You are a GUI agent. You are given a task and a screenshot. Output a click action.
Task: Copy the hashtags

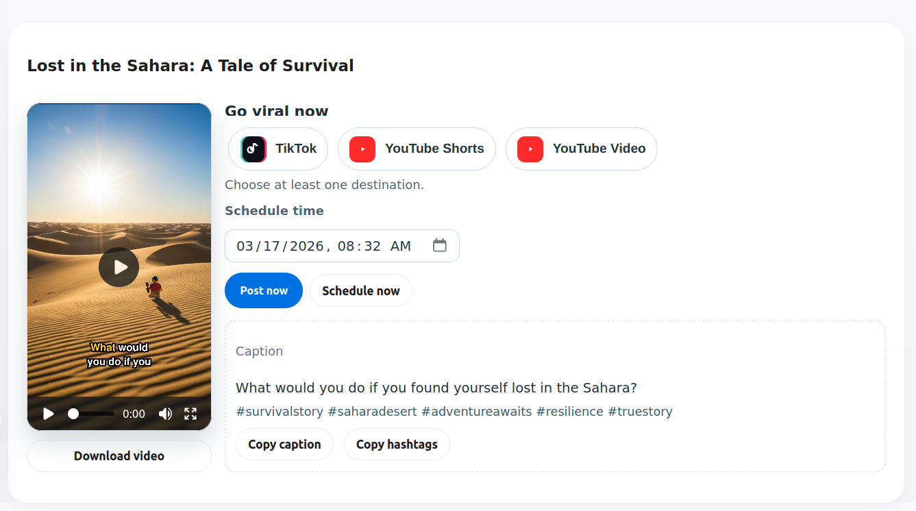[x=396, y=444]
